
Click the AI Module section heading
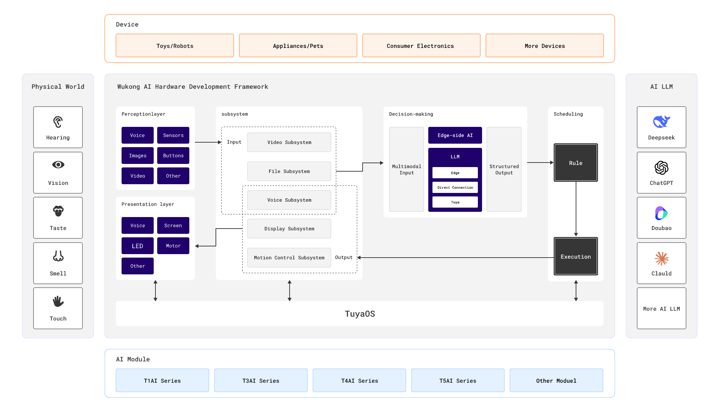(x=133, y=359)
